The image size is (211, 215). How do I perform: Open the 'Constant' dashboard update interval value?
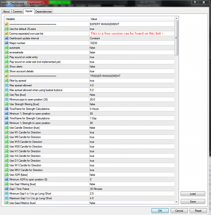(x=132, y=39)
